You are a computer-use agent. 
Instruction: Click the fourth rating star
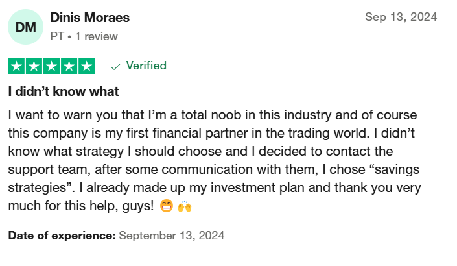(x=69, y=66)
